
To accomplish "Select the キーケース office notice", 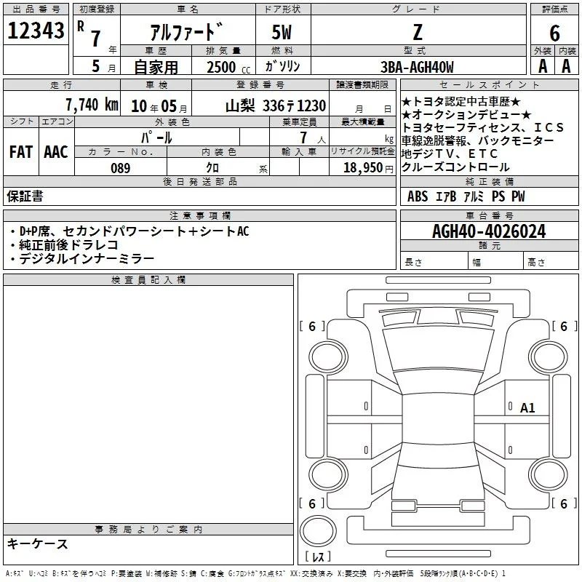I will tap(38, 544).
